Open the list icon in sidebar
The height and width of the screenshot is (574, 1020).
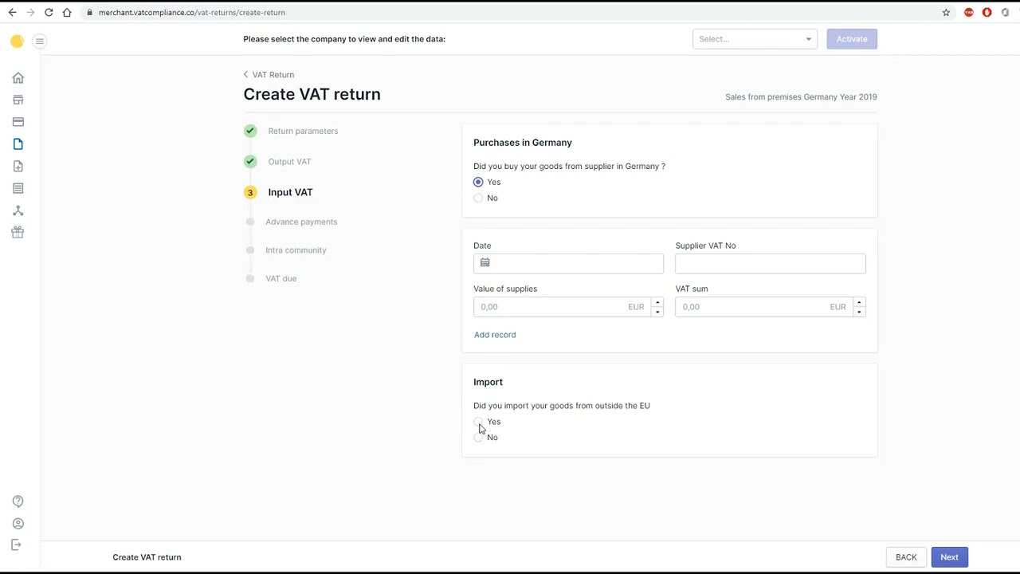(18, 188)
